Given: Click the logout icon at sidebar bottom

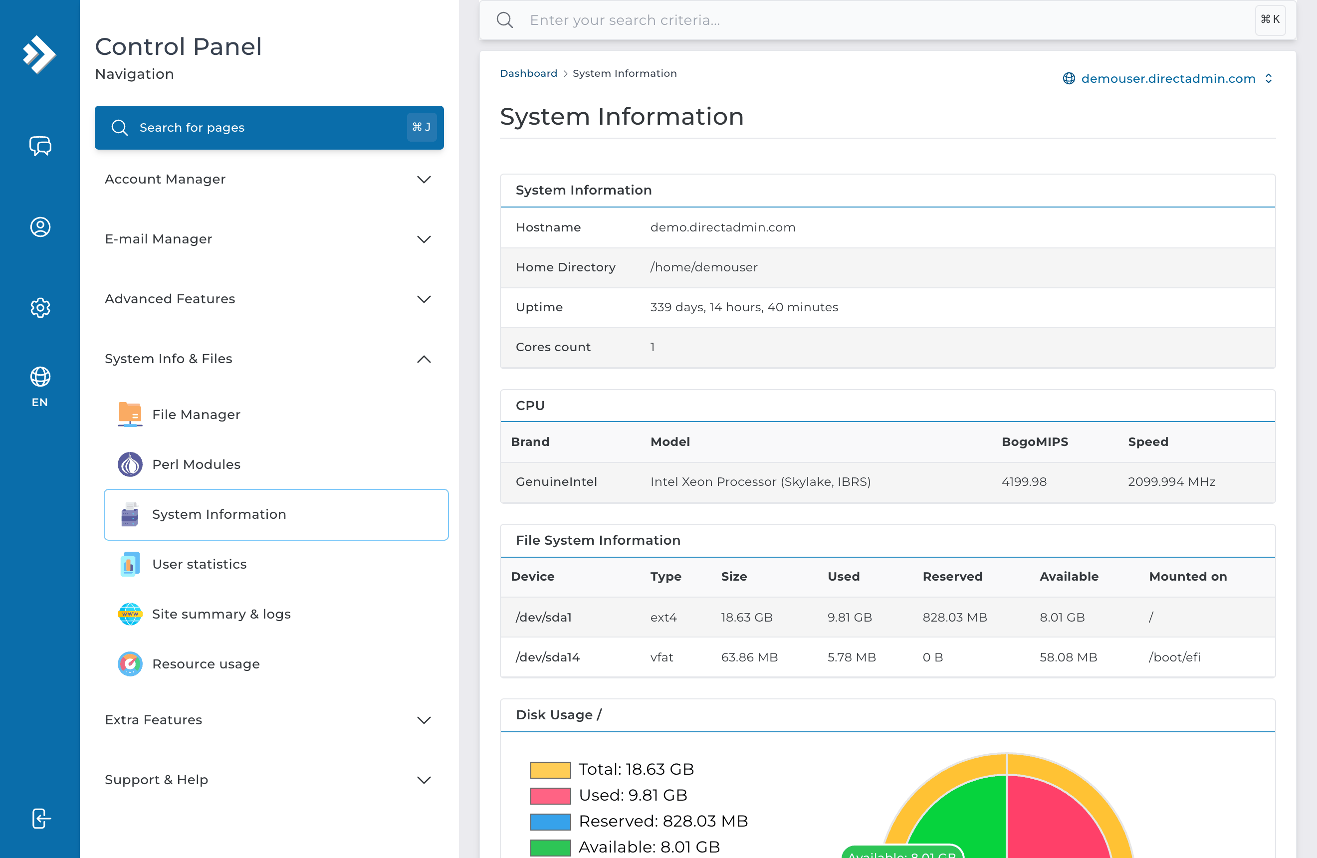Looking at the screenshot, I should 41,818.
